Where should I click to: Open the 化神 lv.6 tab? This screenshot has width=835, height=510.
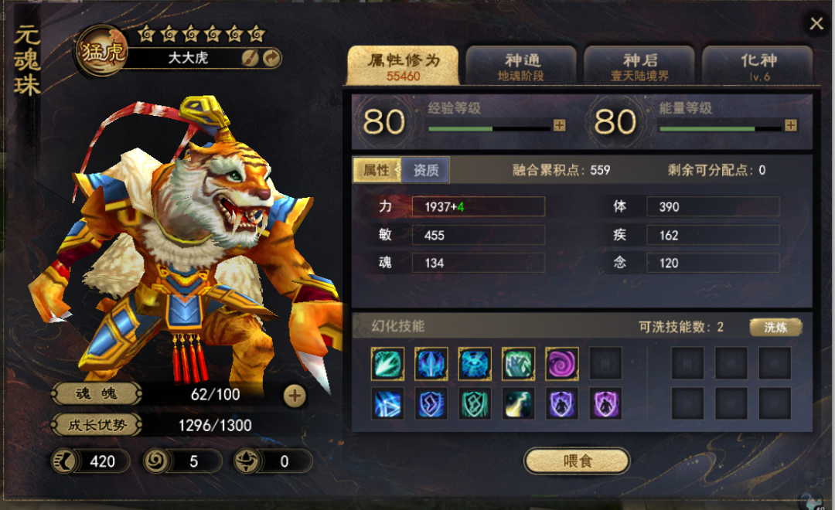(758, 66)
